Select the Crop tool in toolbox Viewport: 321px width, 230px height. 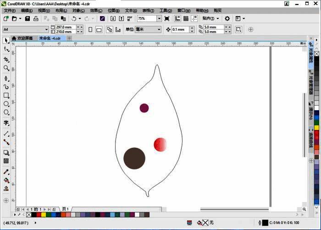(x=6, y=59)
